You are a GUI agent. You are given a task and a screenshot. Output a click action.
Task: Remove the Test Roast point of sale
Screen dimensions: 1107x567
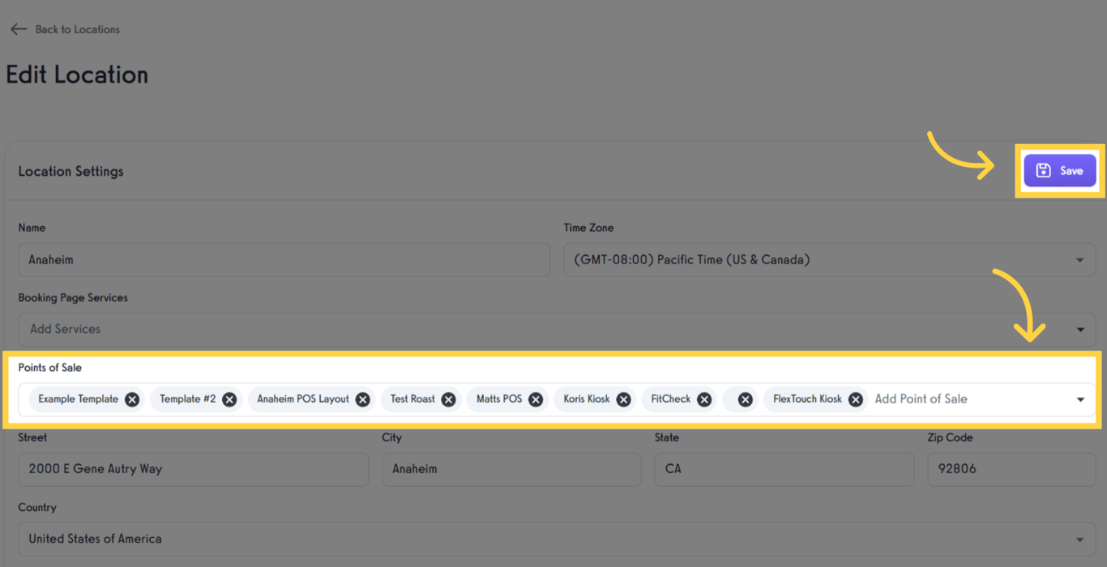(448, 399)
